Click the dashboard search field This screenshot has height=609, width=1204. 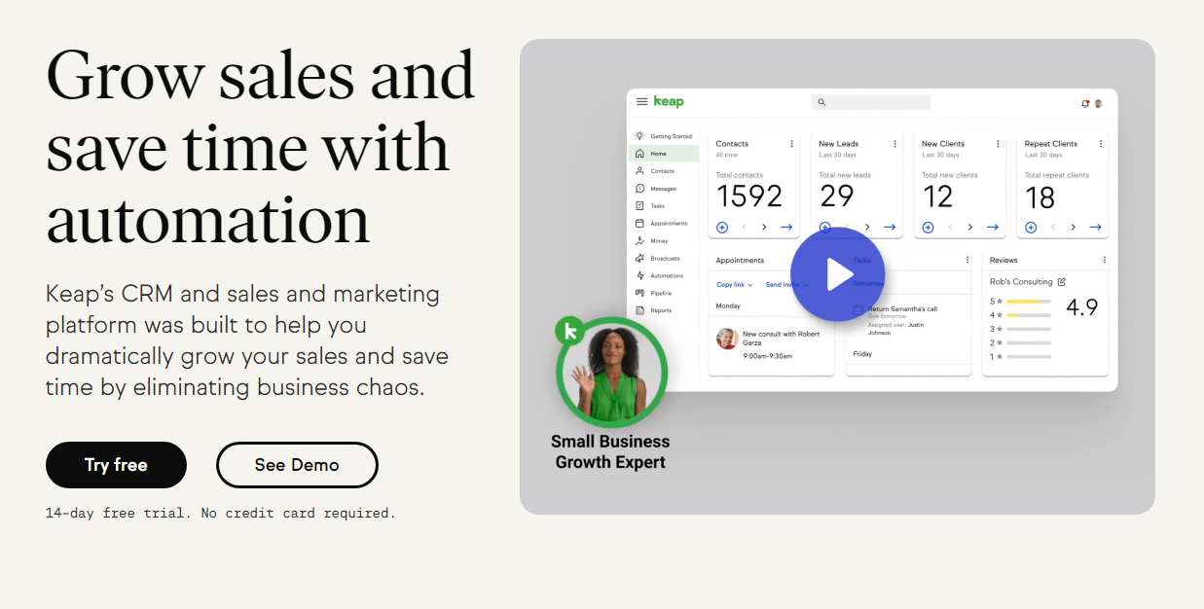[871, 102]
